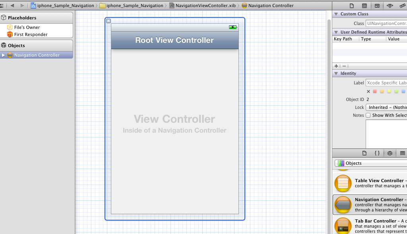Click the battery icon in status bar
Screen dimensions: 407x234
233,27
